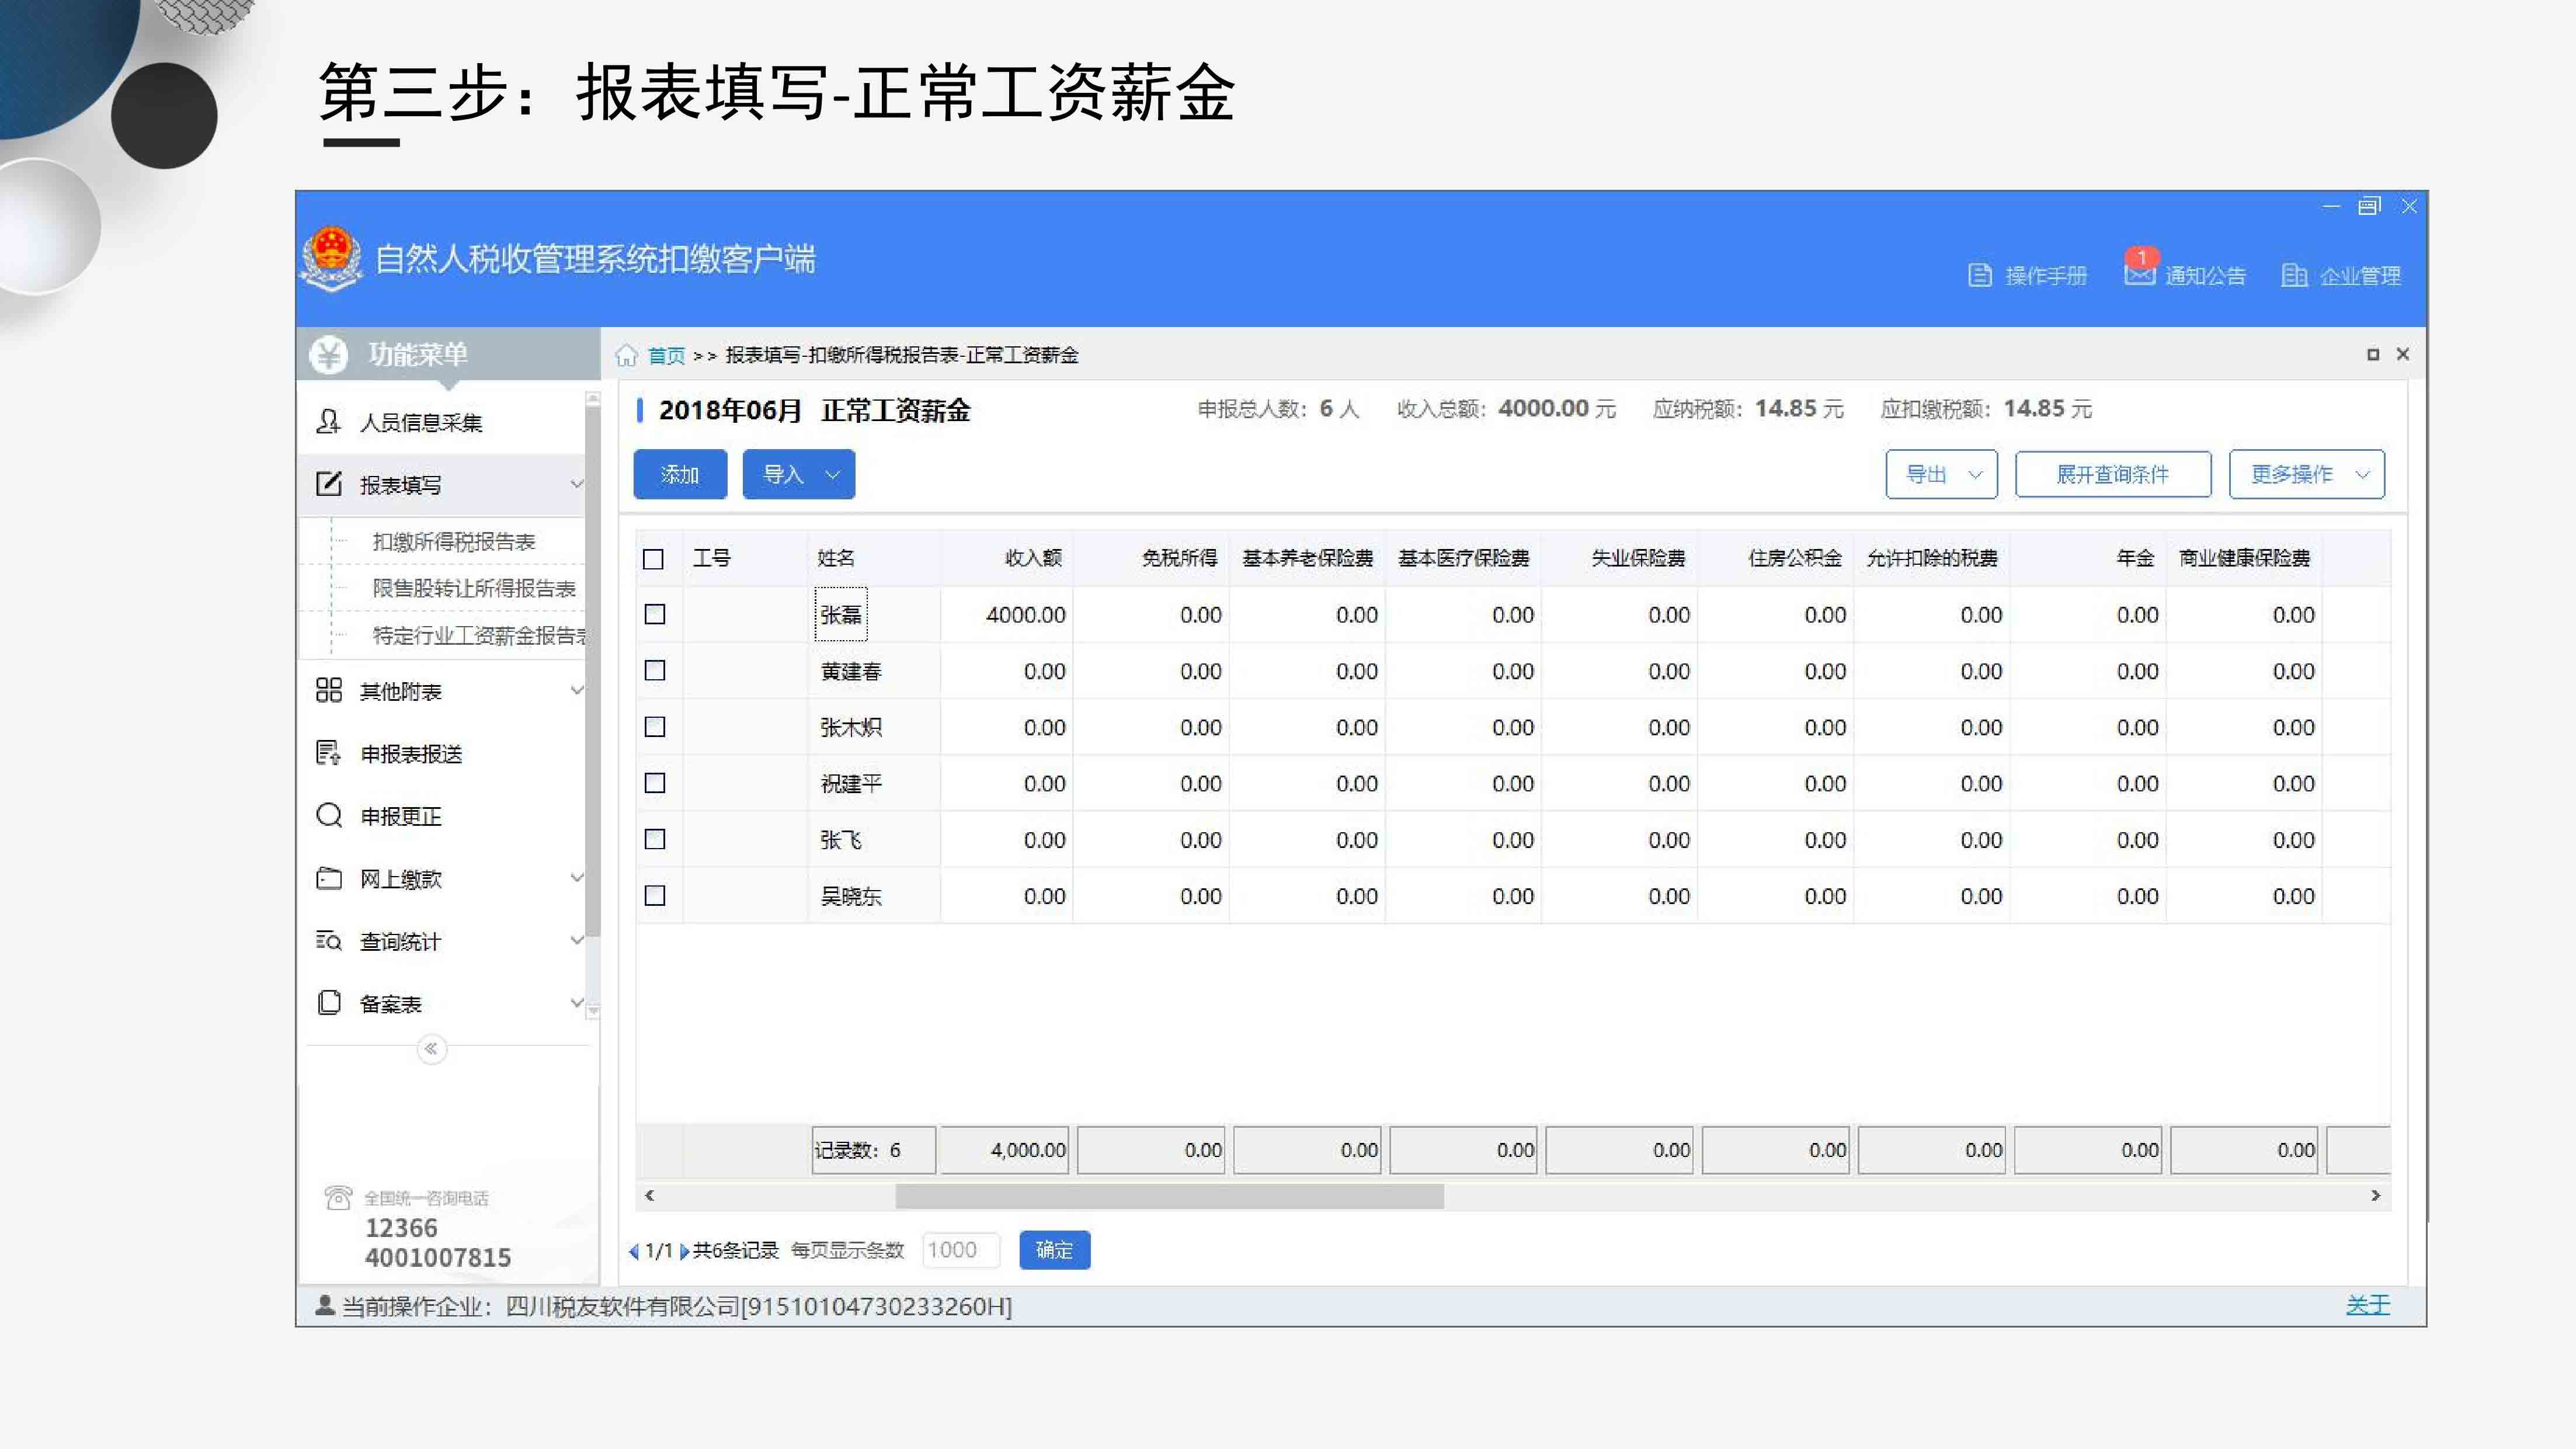This screenshot has width=2576, height=1449.
Task: Restore the inner panel with square icon
Action: (2372, 355)
